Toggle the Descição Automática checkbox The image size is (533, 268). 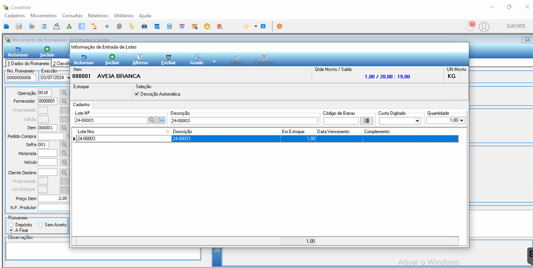[x=137, y=94]
